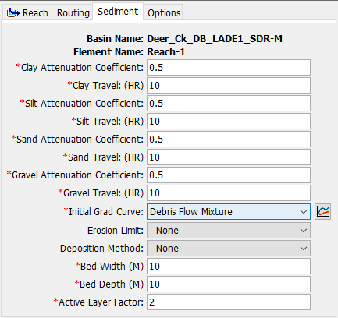Screen dimensions: 338x318
Task: Click the Silt Attenuation Coefficient field
Action: click(229, 104)
